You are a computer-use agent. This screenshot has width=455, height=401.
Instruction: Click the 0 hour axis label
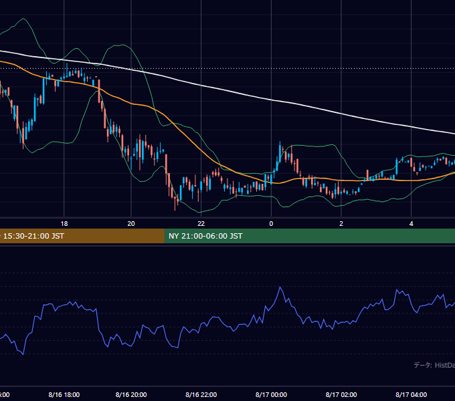271,224
